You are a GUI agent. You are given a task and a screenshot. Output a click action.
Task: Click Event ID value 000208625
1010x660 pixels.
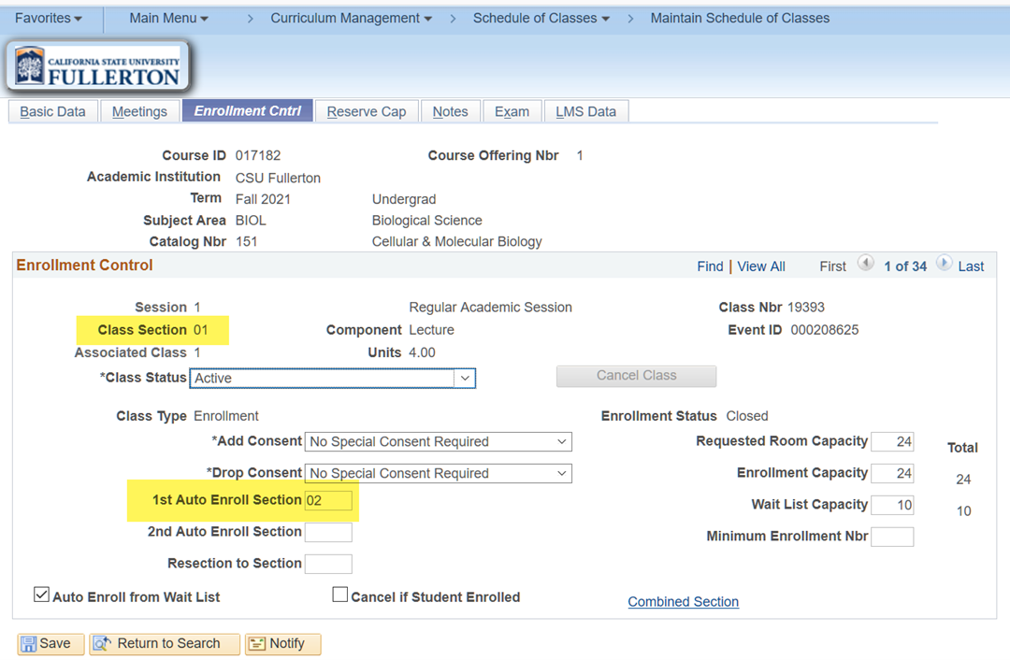[825, 330]
